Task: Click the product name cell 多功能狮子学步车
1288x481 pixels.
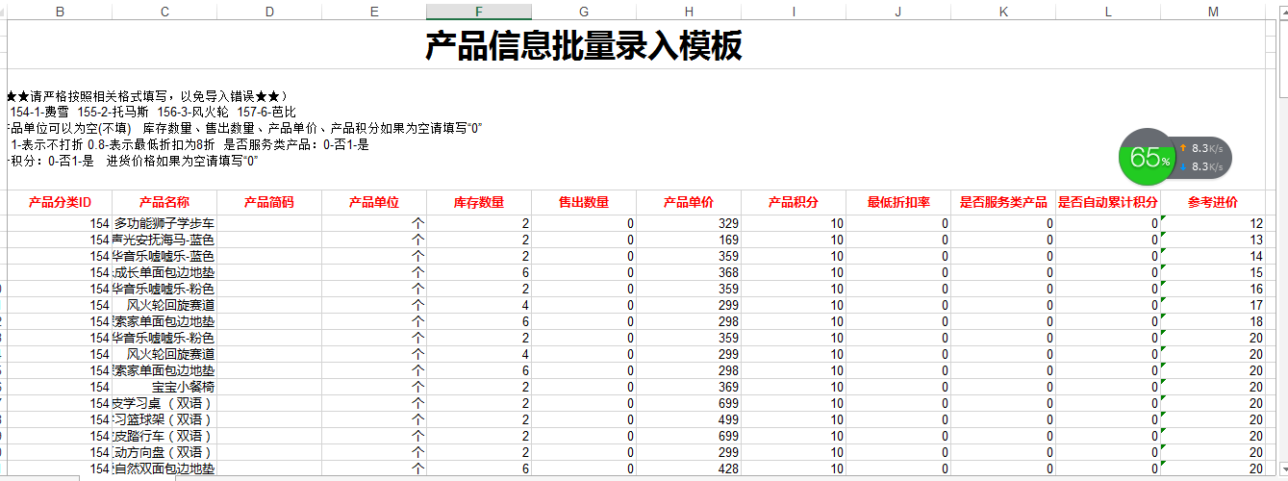Action: 164,223
